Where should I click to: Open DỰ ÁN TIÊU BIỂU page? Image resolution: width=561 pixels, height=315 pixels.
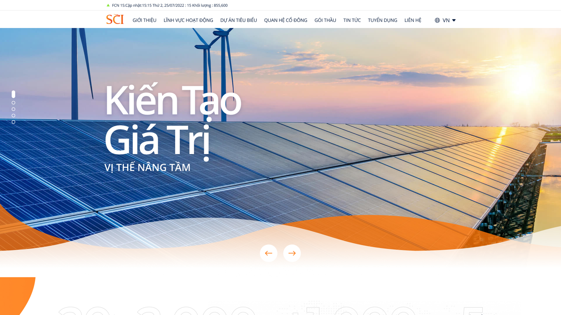(x=238, y=20)
